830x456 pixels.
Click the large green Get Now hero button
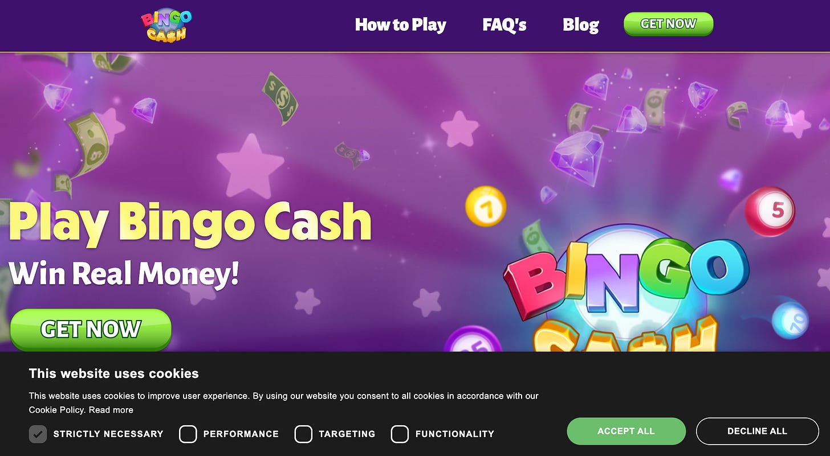pyautogui.click(x=91, y=329)
